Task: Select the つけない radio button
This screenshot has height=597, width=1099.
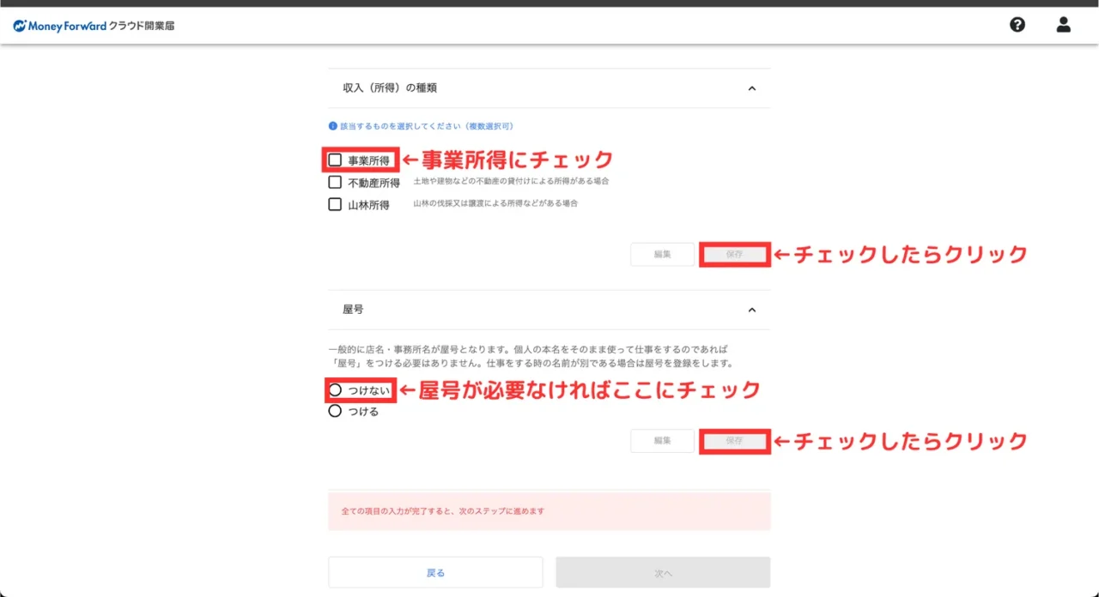Action: (336, 390)
